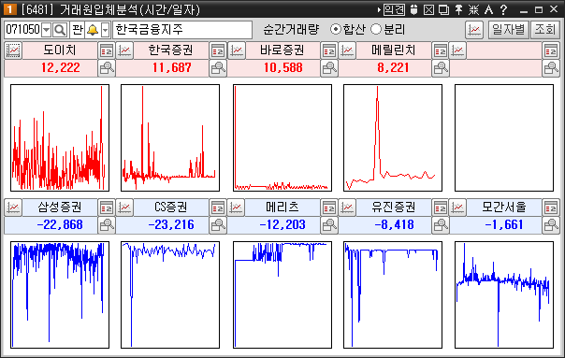Viewport: 565px width, 358px height.
Task: Click the snowflake-shaped icon in title bar
Action: pos(473,9)
